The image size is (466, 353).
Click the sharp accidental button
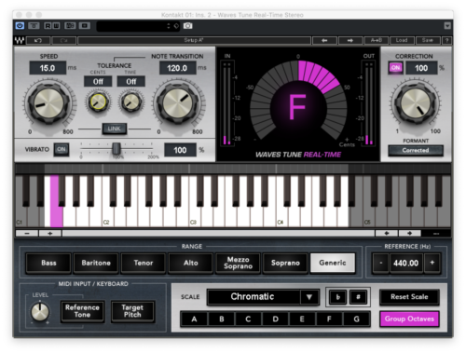[358, 297]
